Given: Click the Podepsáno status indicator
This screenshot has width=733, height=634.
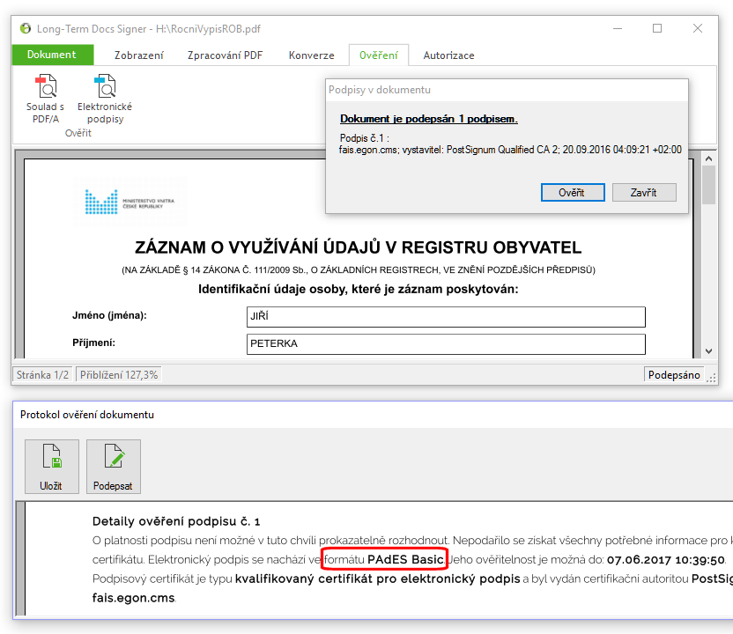Looking at the screenshot, I should click(x=674, y=375).
